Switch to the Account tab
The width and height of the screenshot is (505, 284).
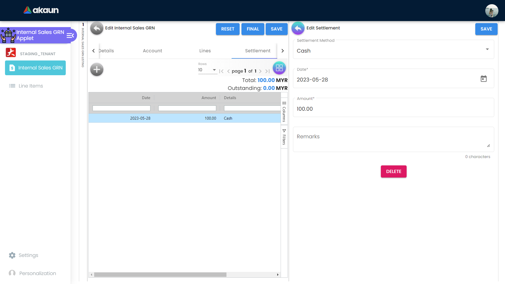[x=152, y=51]
